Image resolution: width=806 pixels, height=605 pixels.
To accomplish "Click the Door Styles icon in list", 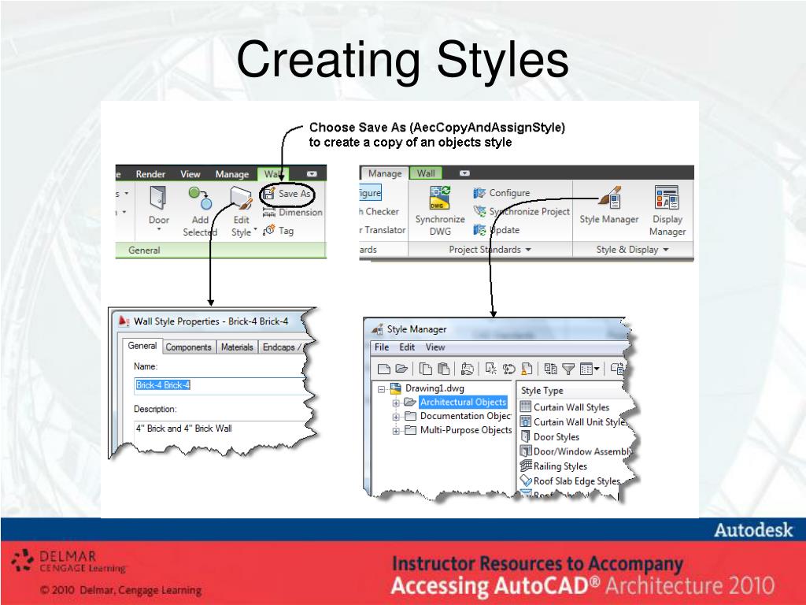I will click(x=525, y=436).
